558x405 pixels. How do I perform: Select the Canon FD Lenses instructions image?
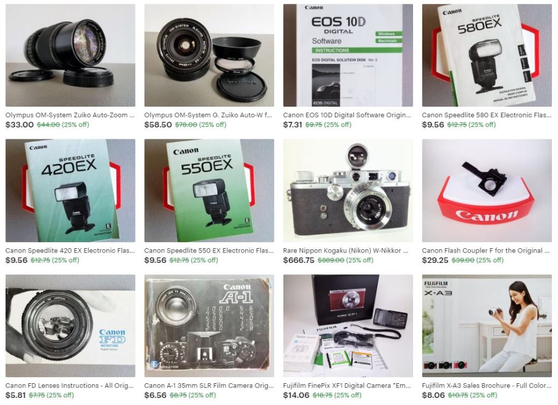(x=70, y=326)
